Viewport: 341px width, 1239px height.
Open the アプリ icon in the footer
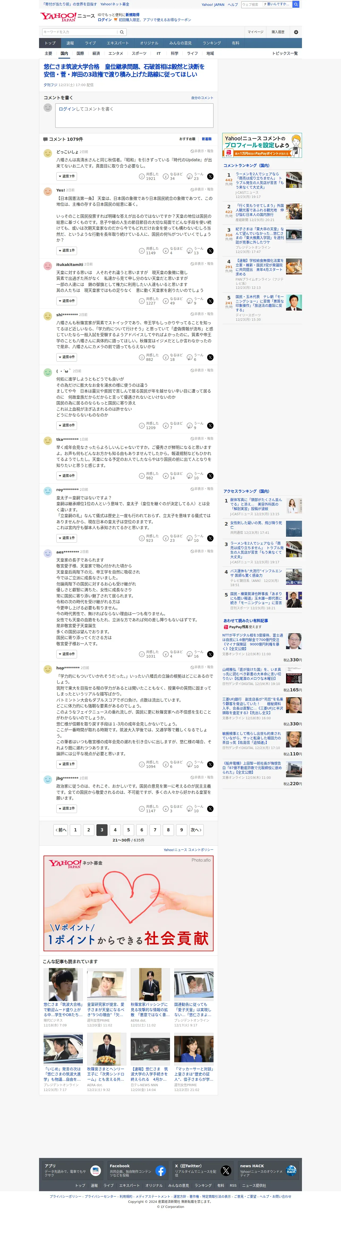95,1171
